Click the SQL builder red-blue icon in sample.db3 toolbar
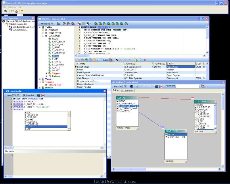The height and width of the screenshot is (184, 230). [x=79, y=24]
